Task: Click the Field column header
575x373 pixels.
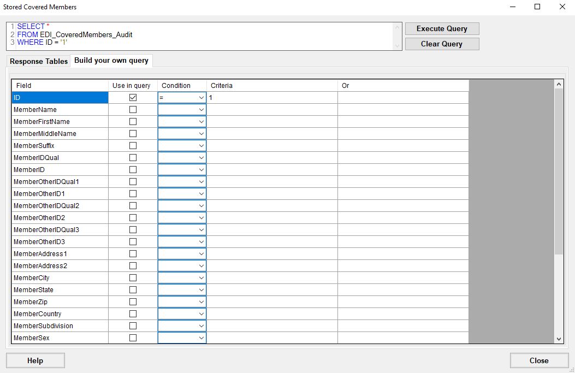Action: [60, 85]
